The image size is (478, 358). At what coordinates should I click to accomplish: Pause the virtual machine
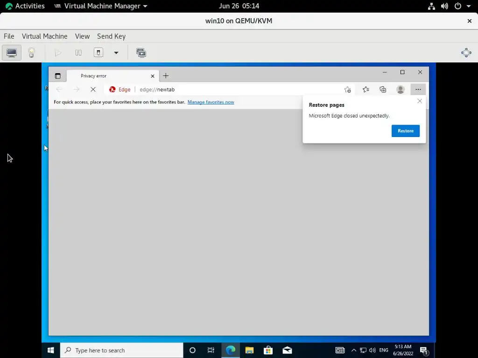(x=78, y=53)
